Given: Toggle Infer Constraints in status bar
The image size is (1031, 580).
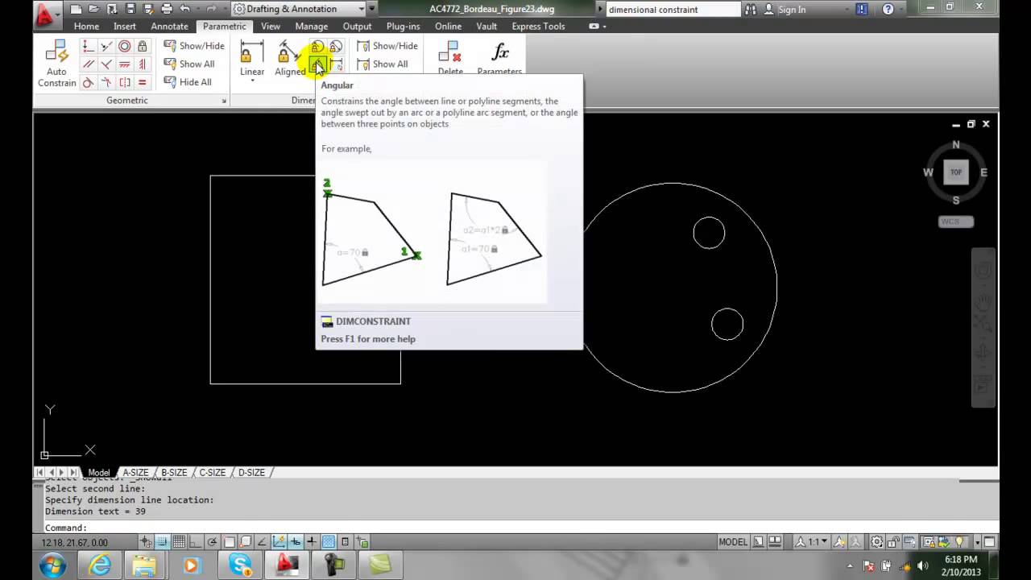Looking at the screenshot, I should coord(146,542).
